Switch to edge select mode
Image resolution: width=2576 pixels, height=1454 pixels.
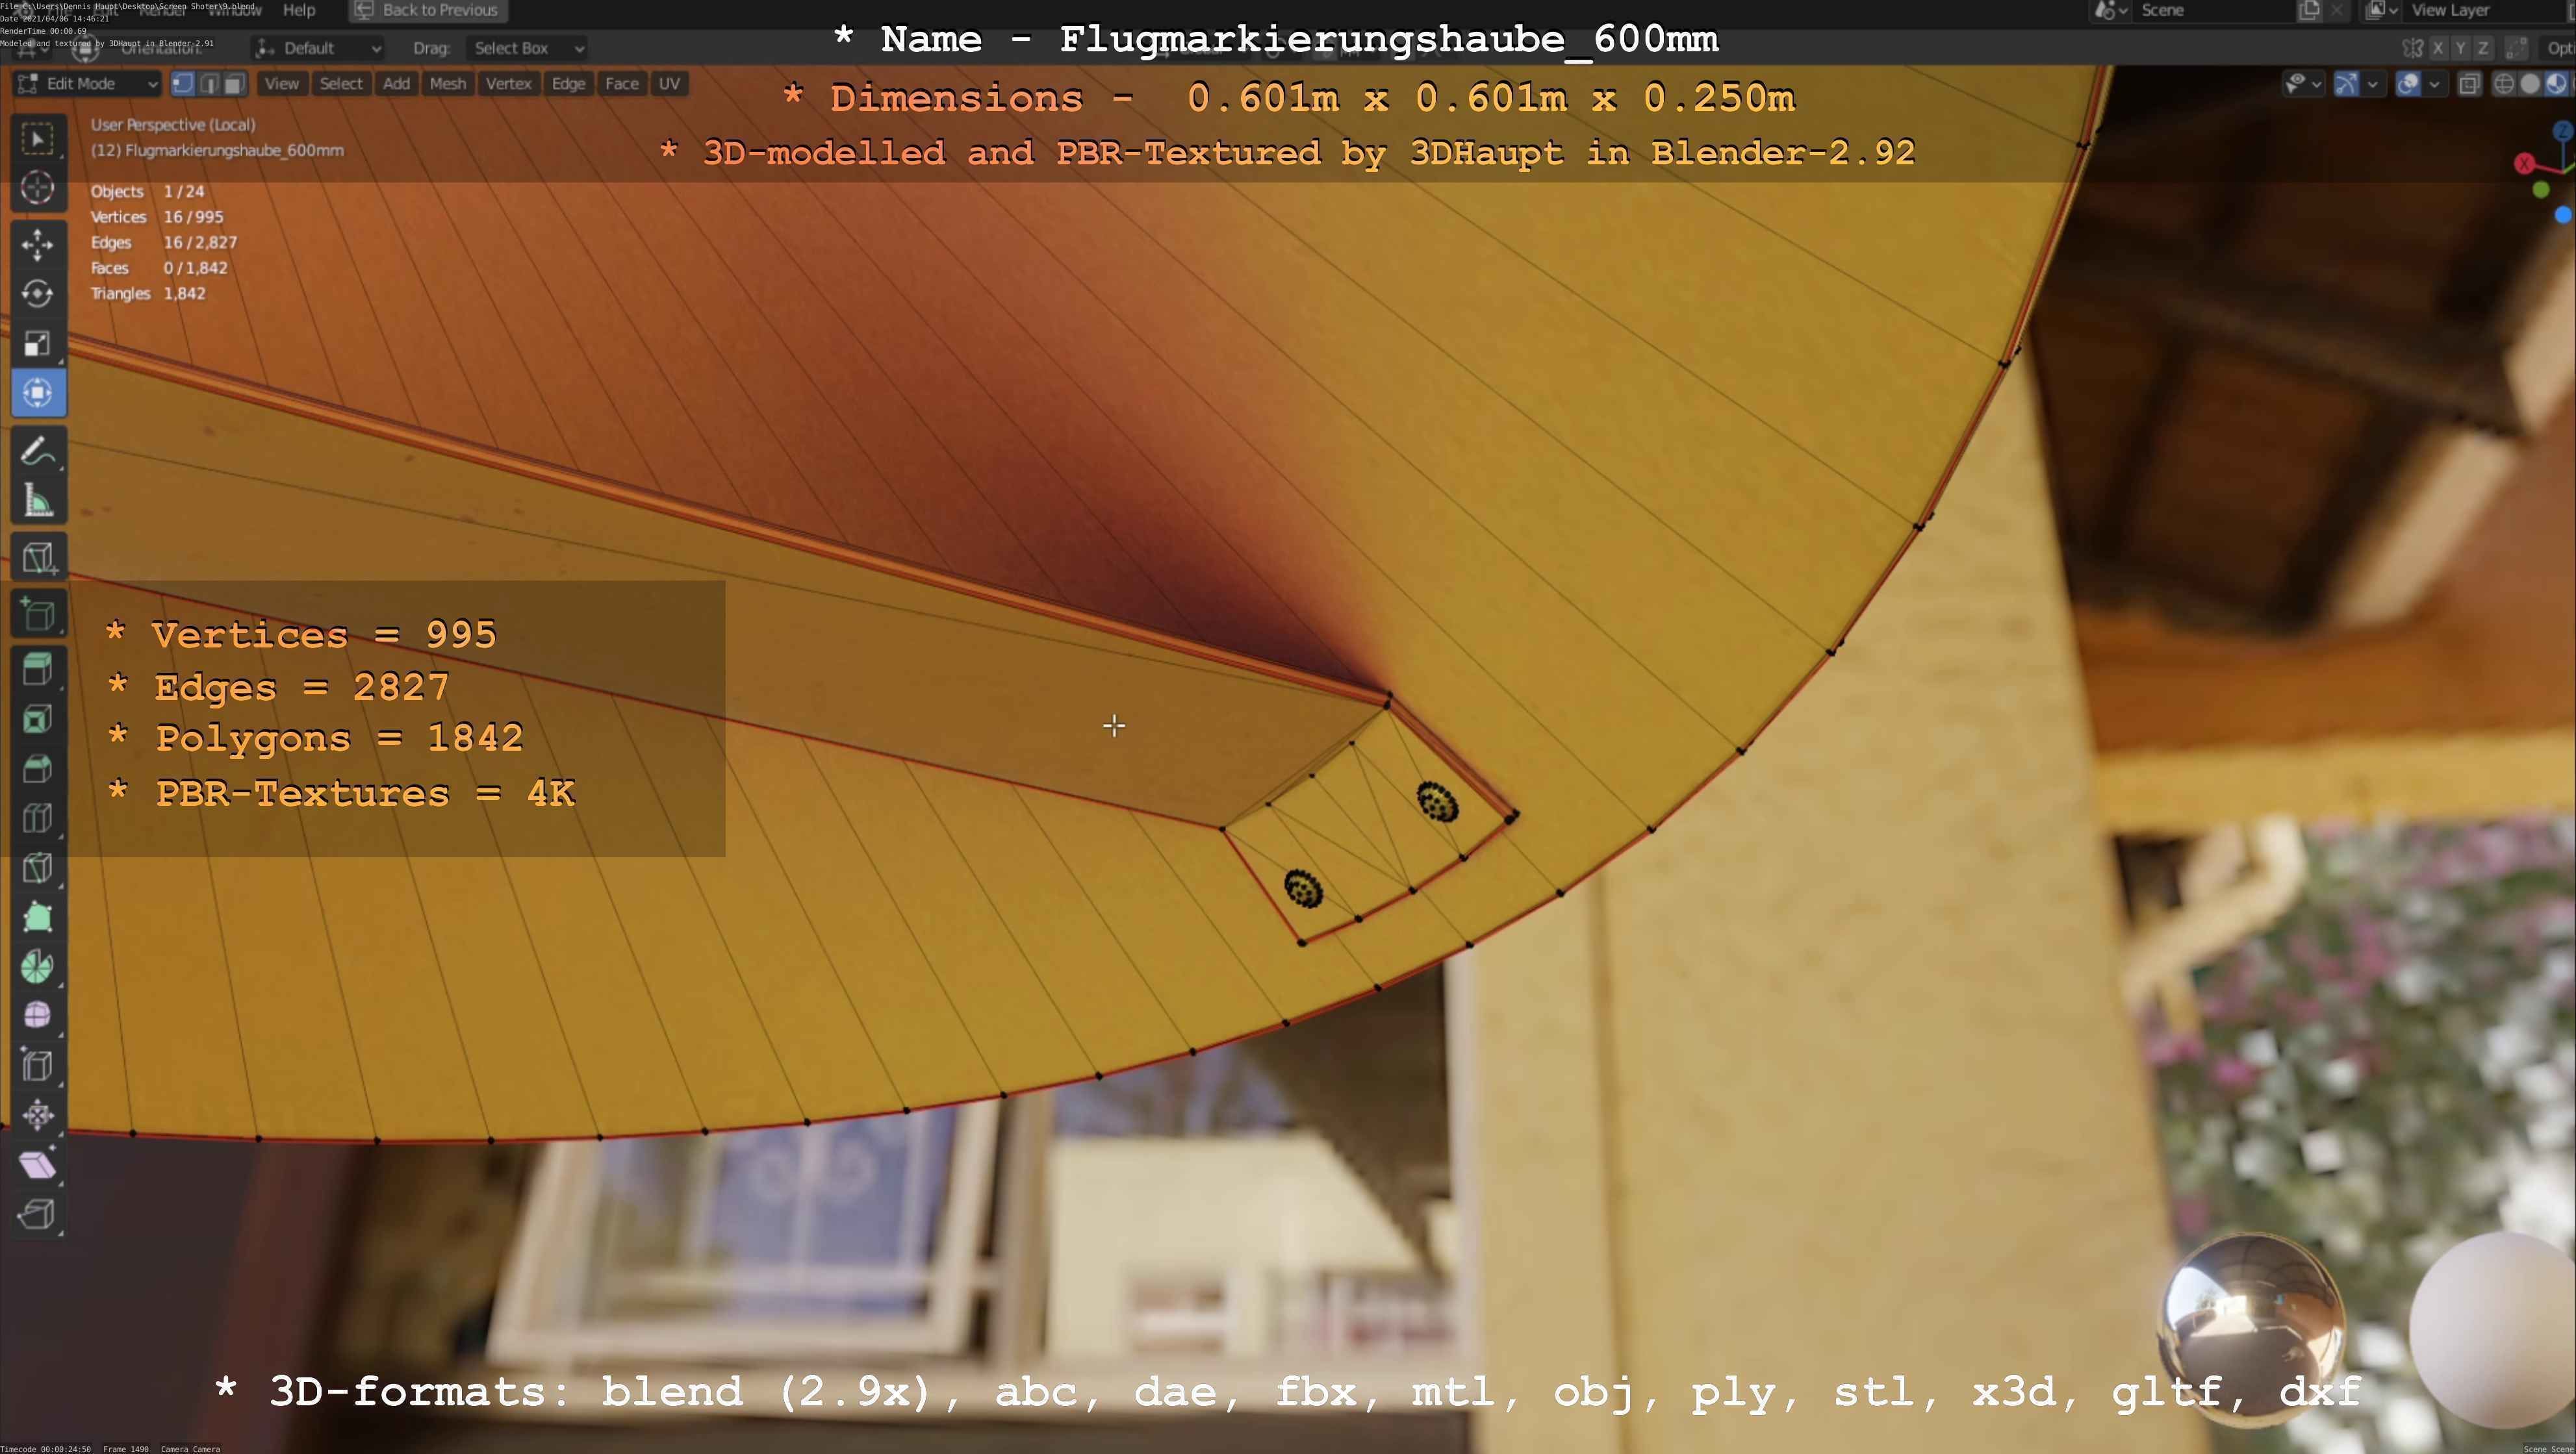pos(208,84)
